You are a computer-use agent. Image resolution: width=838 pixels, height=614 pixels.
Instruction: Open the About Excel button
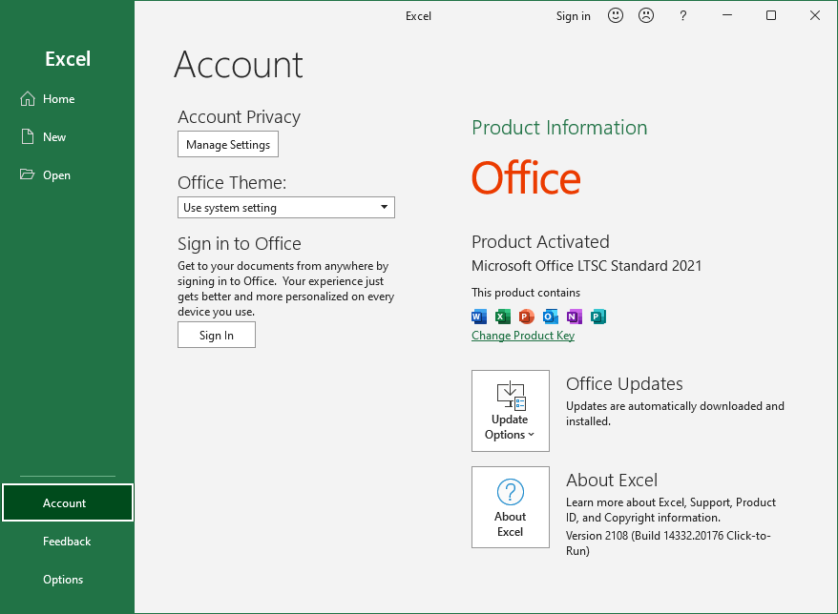click(511, 507)
